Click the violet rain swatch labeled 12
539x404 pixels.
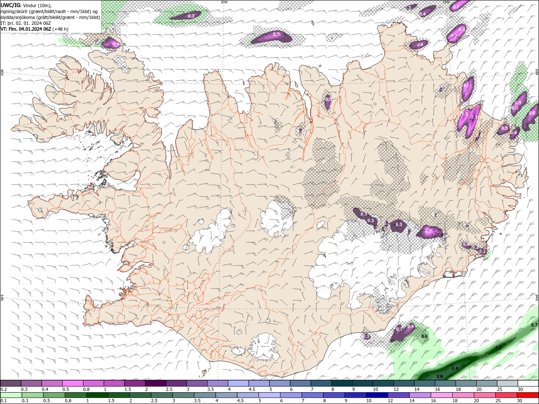[x=399, y=395]
